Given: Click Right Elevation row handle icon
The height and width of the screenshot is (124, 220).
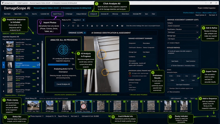Looking at the screenshot, I should 38,51.
